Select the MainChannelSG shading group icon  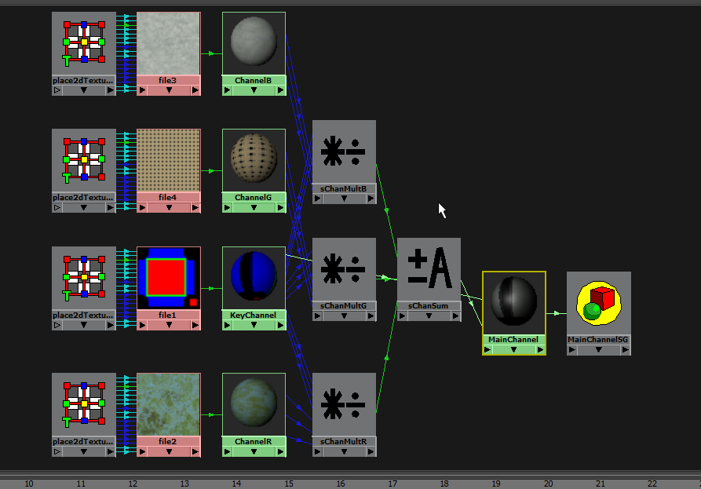point(599,303)
